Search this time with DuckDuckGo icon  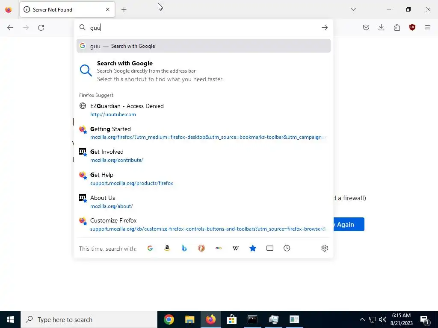[201, 248]
